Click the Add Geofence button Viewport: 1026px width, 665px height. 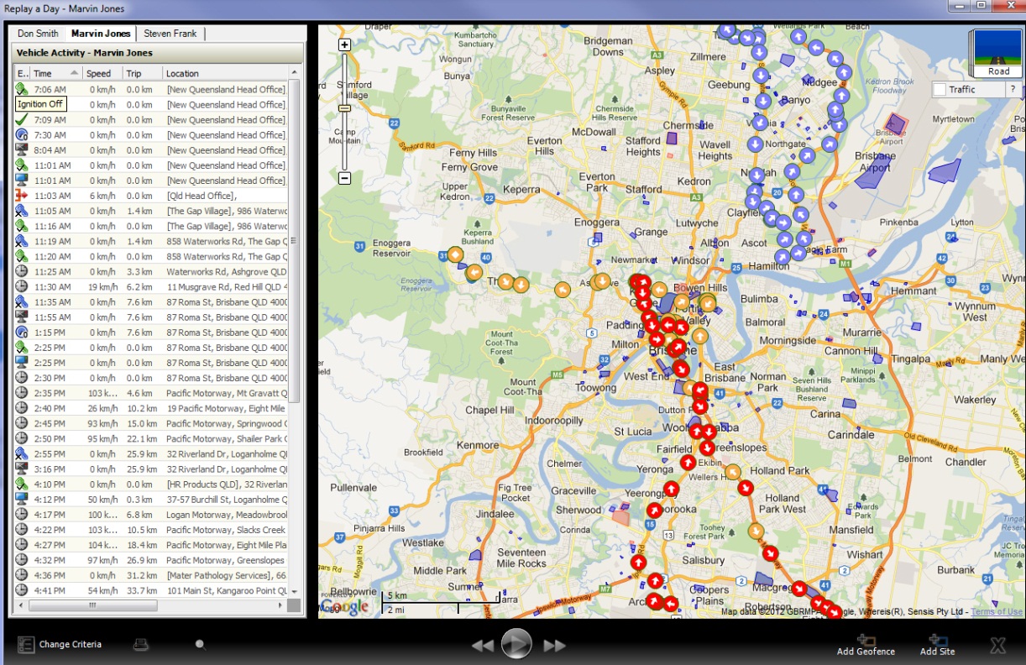pyautogui.click(x=866, y=645)
